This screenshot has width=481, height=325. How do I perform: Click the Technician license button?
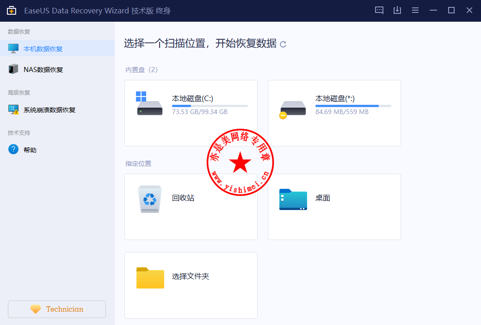[57, 309]
